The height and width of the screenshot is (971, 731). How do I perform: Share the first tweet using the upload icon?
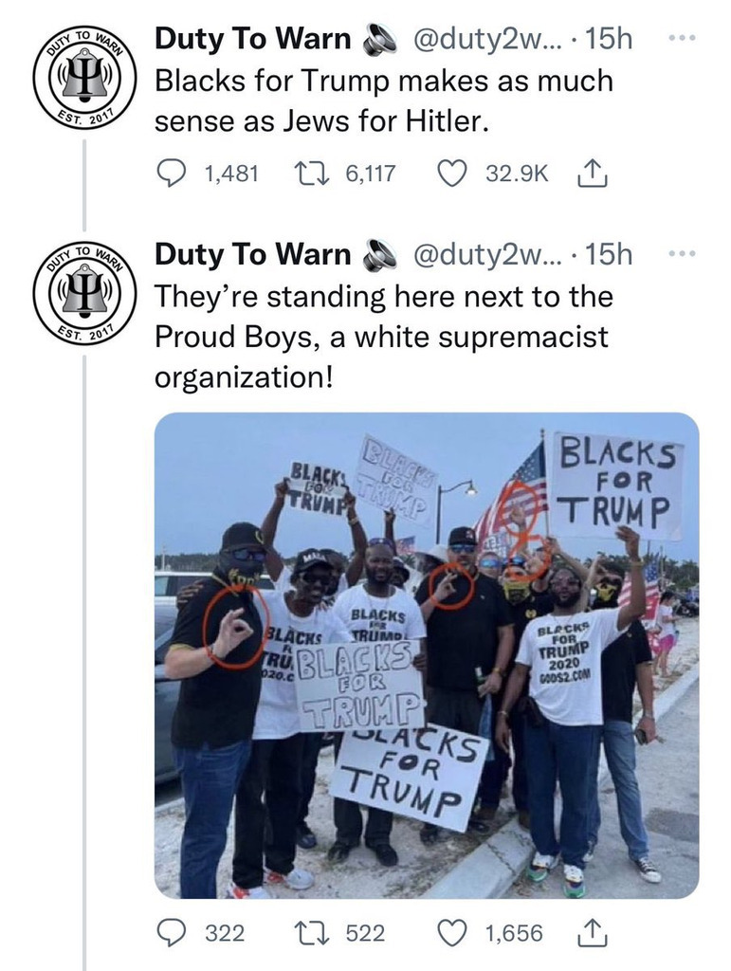point(593,173)
